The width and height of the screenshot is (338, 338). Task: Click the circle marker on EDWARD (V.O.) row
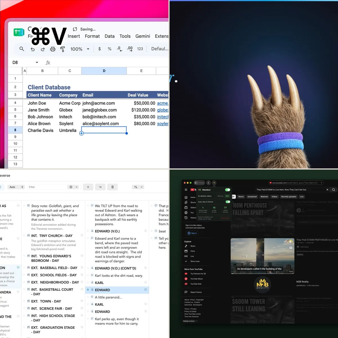coord(146,231)
